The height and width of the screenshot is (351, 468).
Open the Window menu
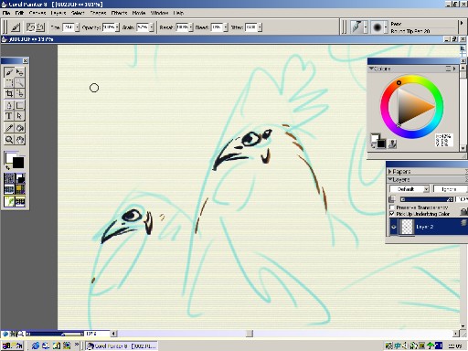[x=159, y=13]
